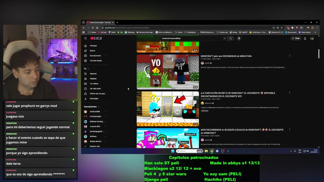
Task: Open the taskbar volume control
Action: tap(307, 151)
